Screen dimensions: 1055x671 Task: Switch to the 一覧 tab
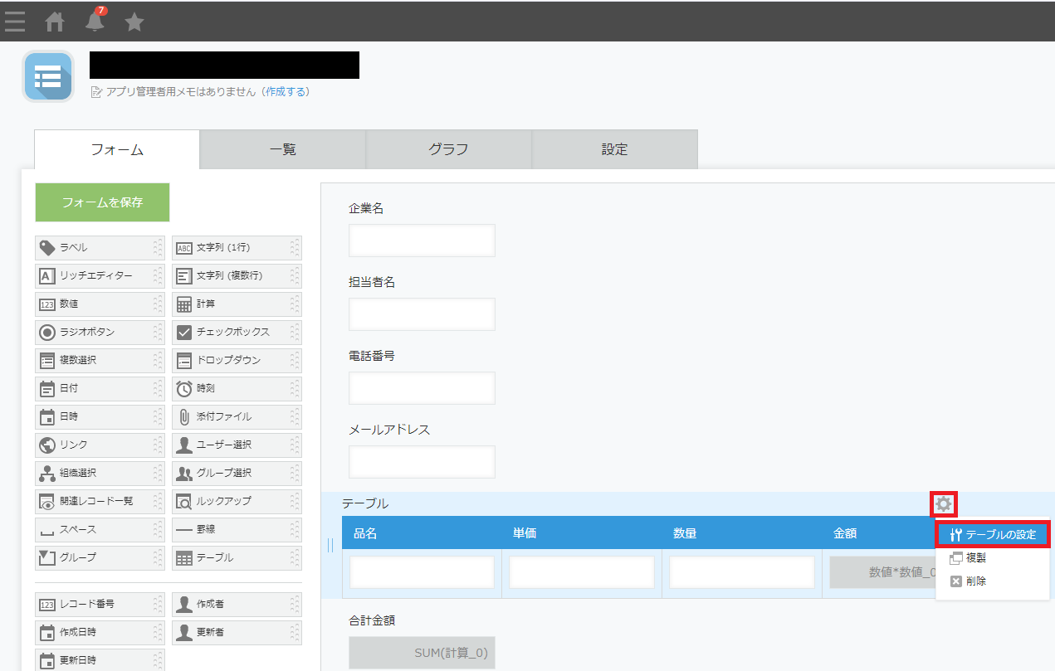282,150
